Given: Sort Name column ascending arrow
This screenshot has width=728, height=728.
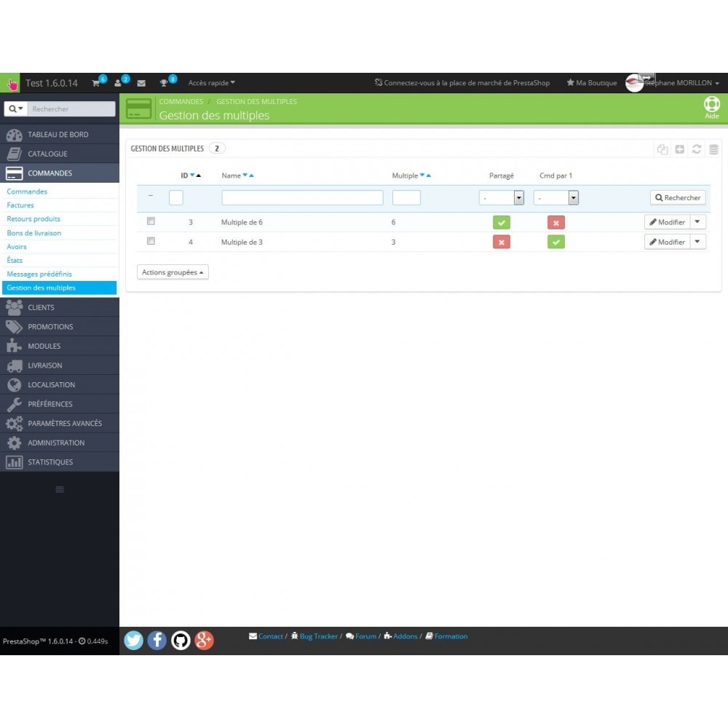Looking at the screenshot, I should (252, 175).
